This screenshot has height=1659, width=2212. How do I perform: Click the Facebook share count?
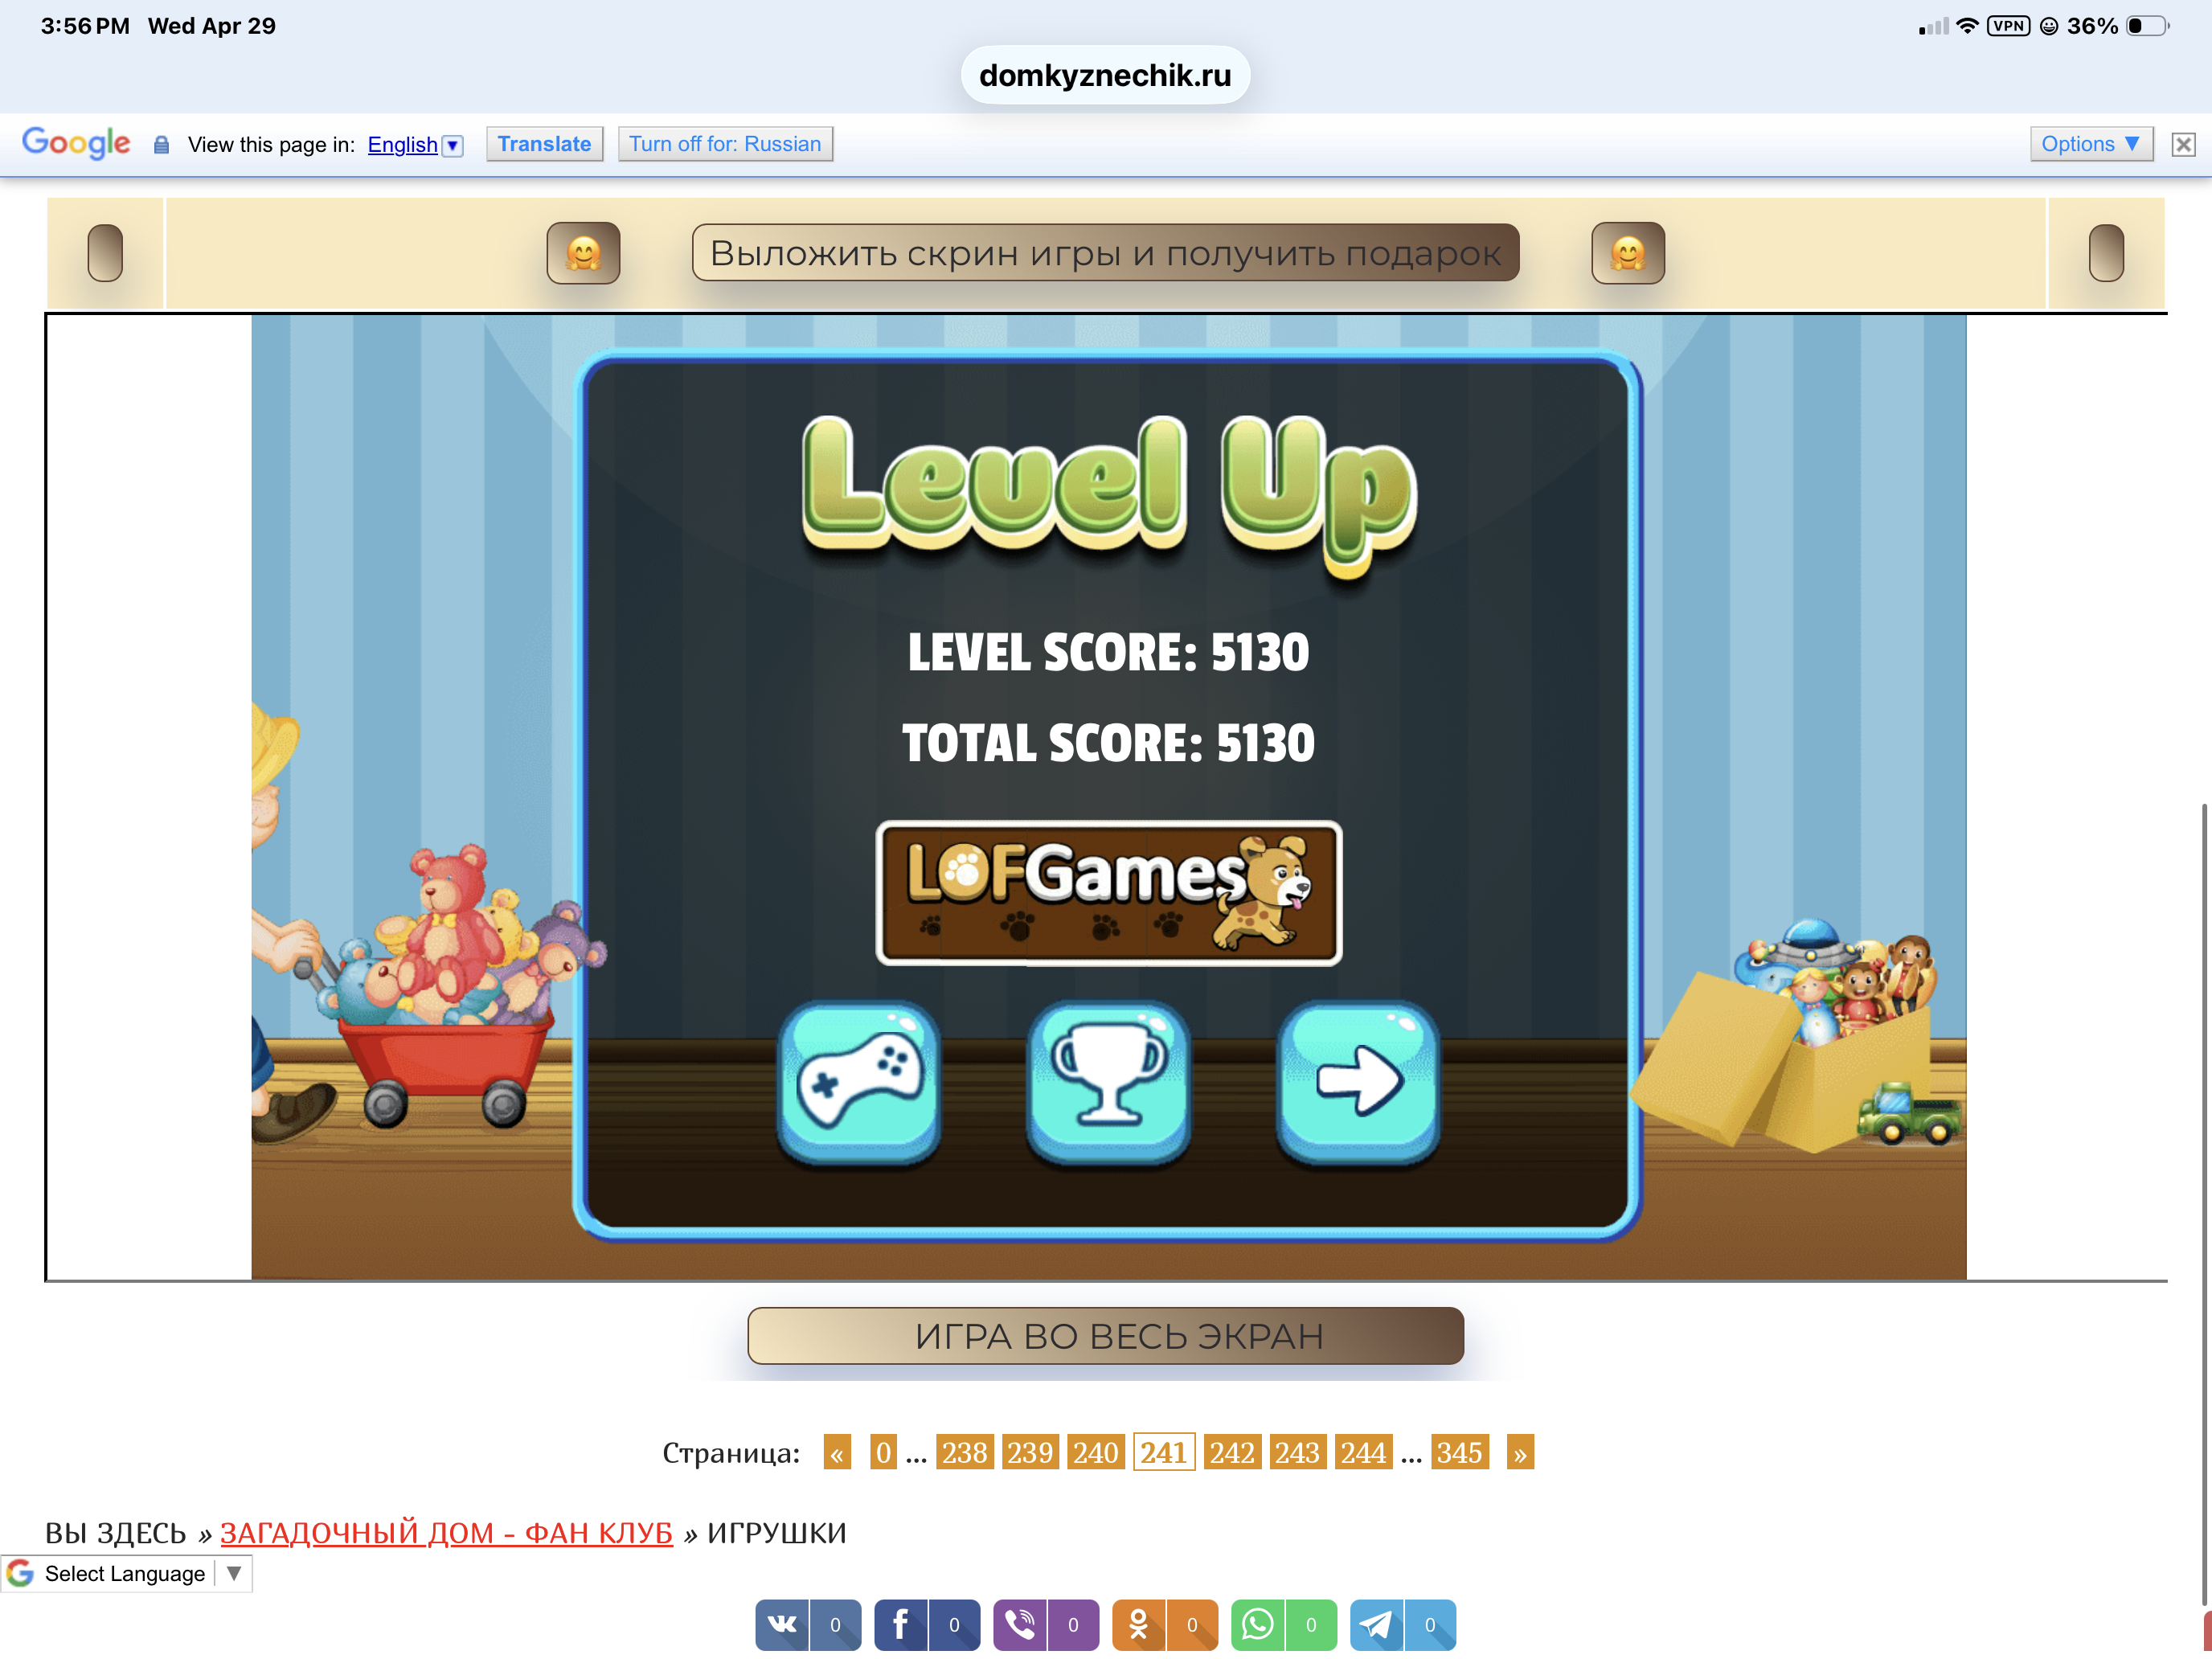[954, 1625]
